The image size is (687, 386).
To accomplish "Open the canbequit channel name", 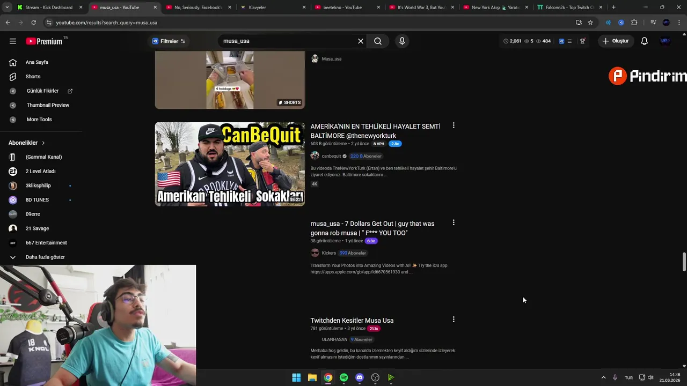I will 331,156.
